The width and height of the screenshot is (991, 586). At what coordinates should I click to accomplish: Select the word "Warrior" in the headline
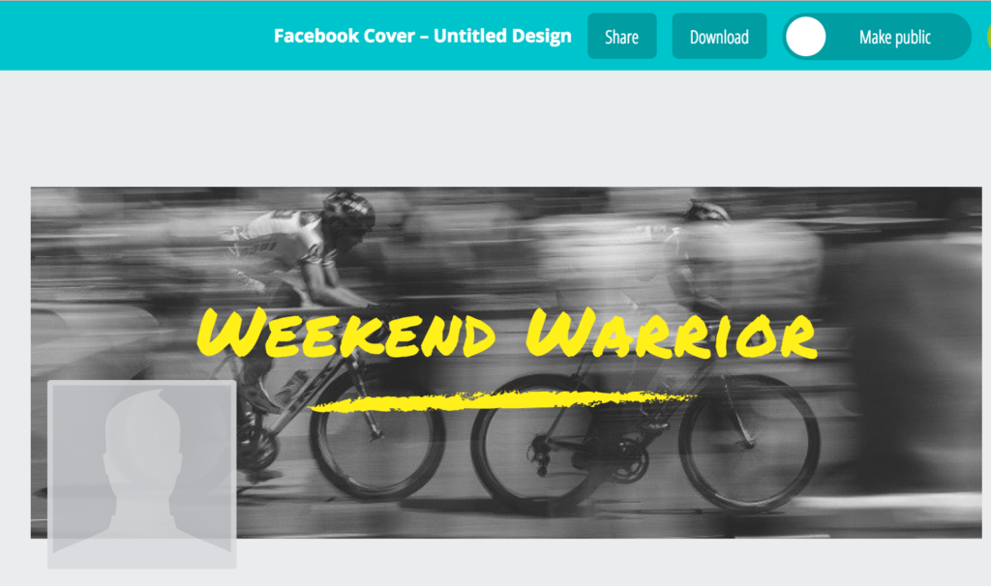point(672,334)
